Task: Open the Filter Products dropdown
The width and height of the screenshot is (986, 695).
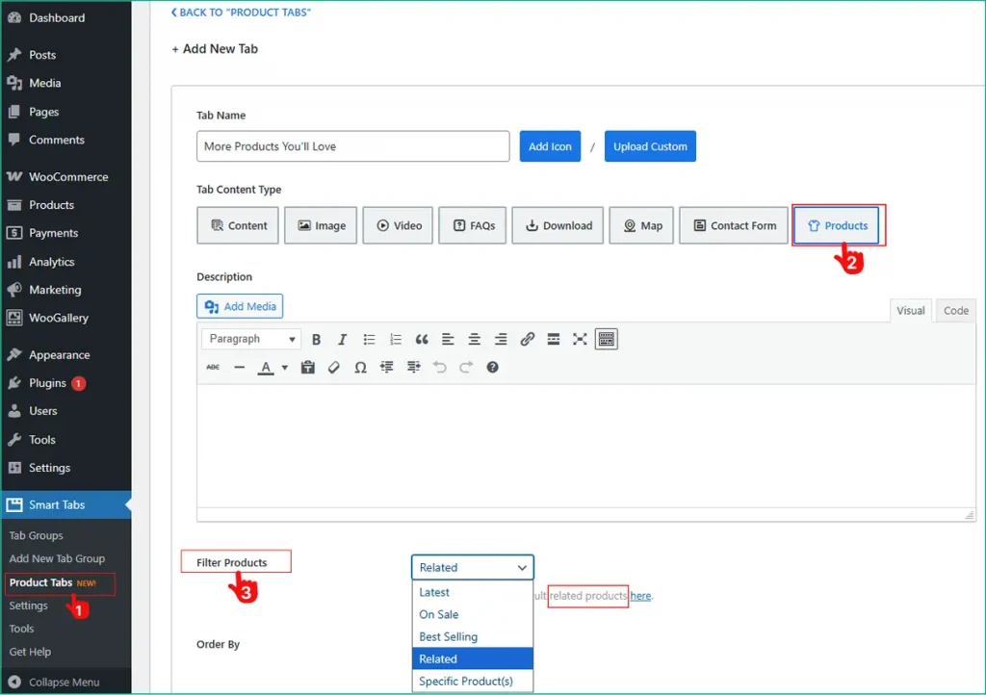Action: (x=472, y=567)
